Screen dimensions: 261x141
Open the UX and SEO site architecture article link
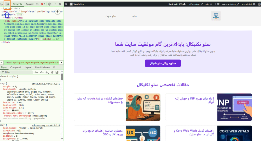tap(102, 133)
